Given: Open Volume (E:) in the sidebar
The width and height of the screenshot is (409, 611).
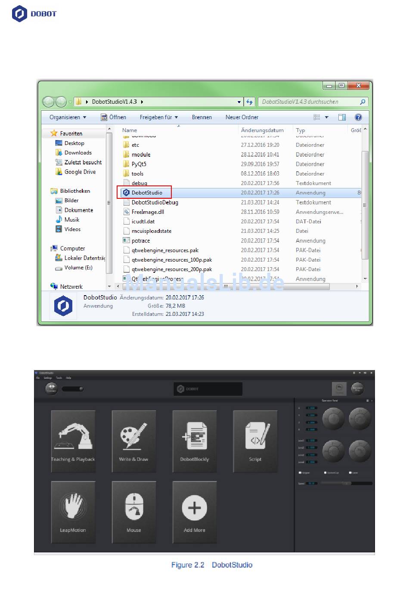Looking at the screenshot, I should click(x=74, y=268).
